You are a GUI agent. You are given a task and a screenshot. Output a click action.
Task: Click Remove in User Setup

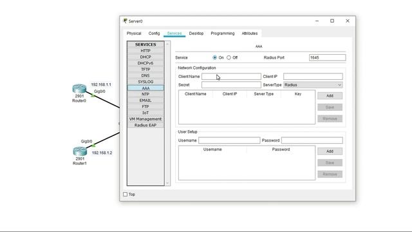point(330,174)
